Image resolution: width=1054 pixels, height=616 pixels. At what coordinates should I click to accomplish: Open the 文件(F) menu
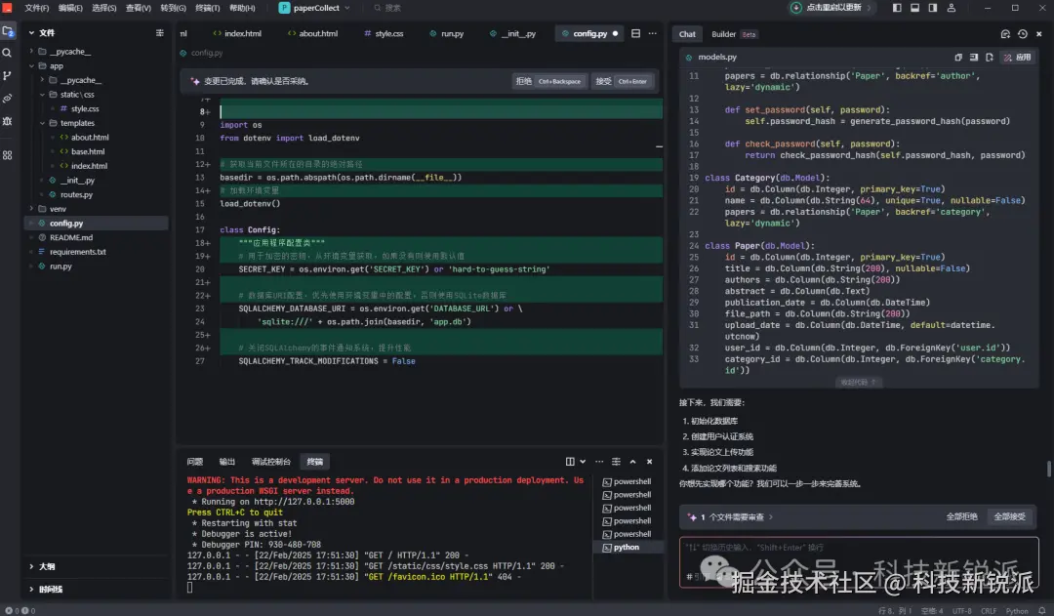37,8
